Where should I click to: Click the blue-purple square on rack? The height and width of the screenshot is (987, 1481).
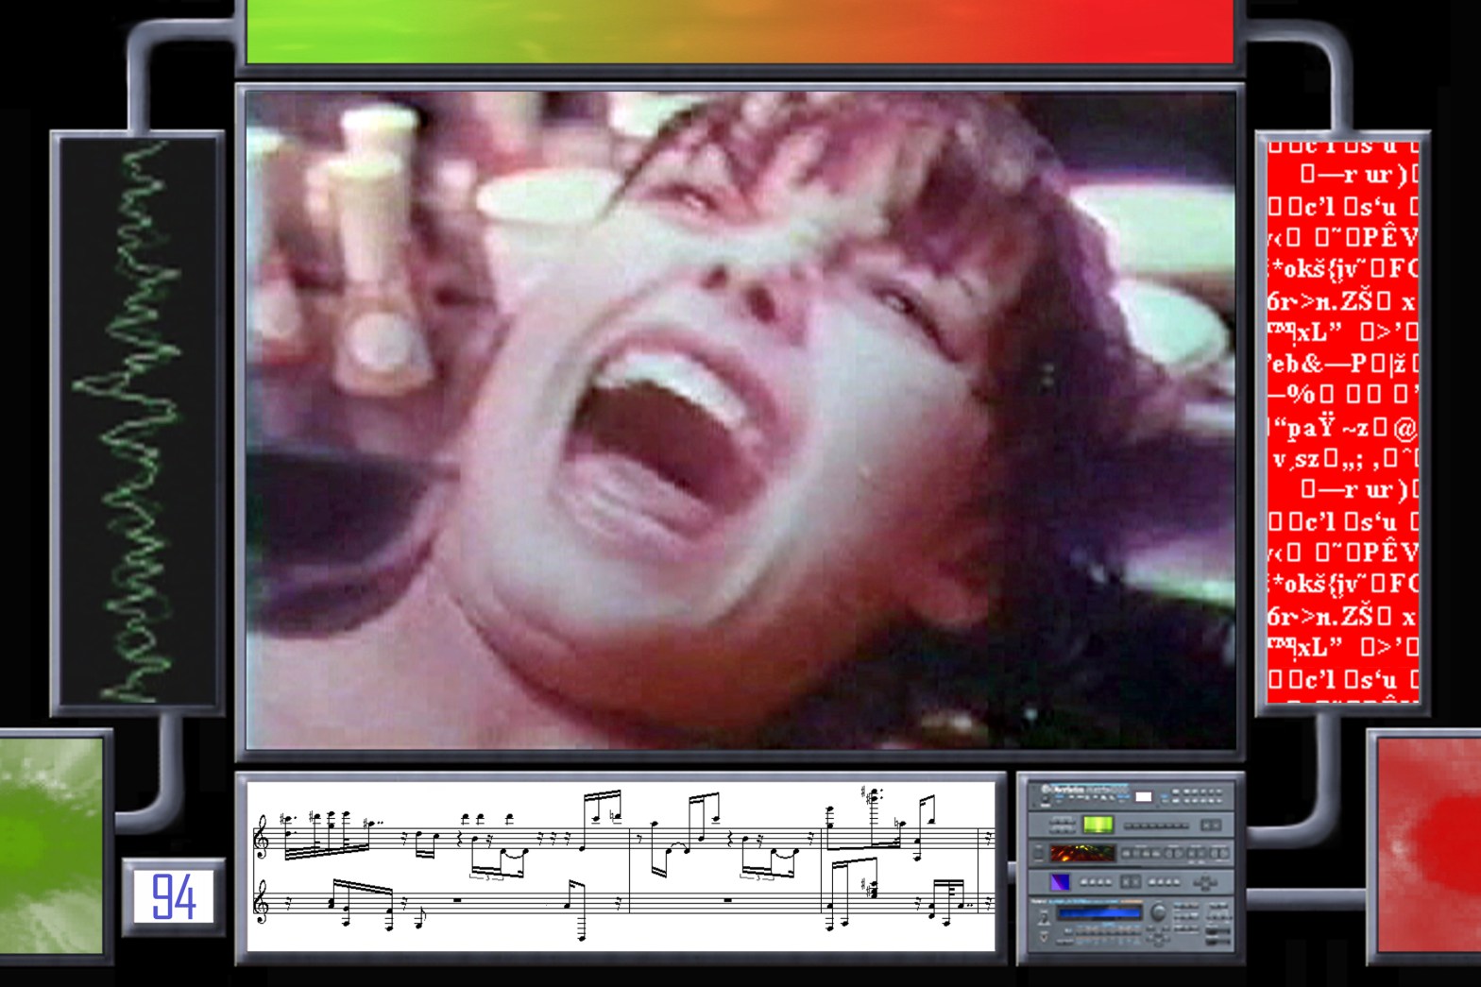pos(1061,882)
